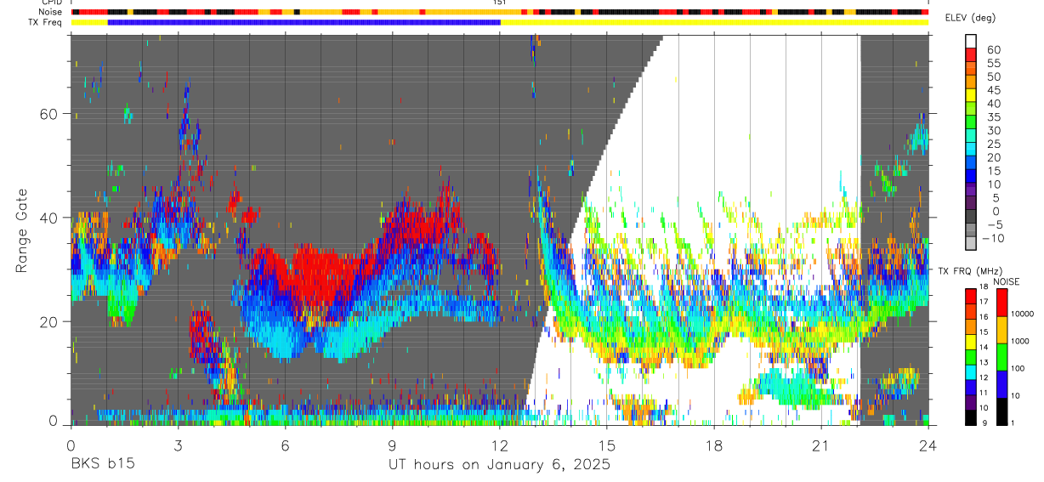
Task: Click the '9' tick on the UT hours axis
Action: pos(393,445)
